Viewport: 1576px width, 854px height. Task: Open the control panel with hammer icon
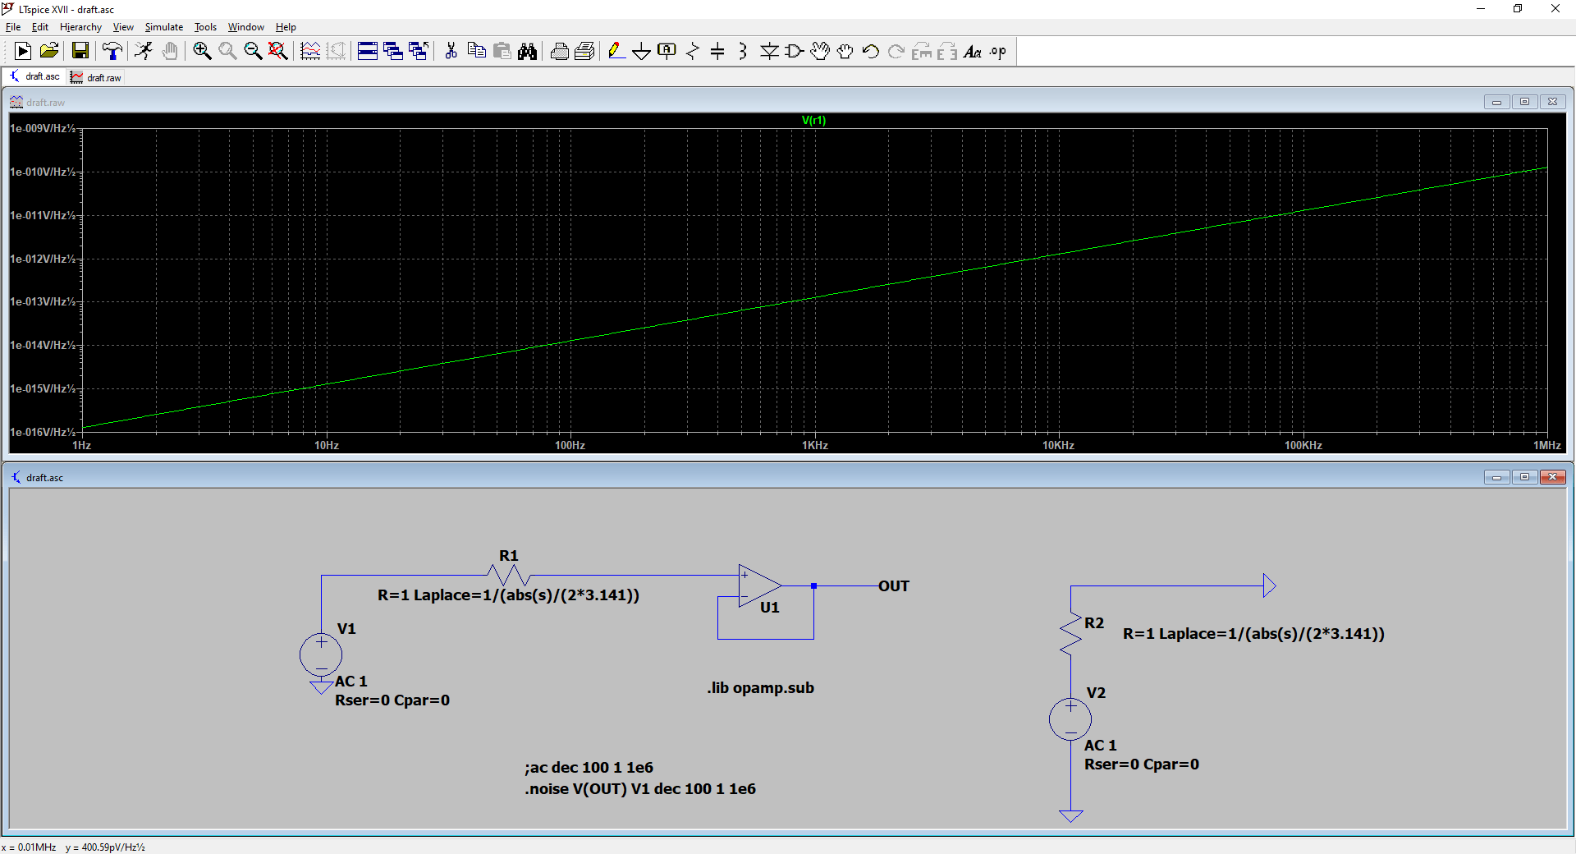112,51
